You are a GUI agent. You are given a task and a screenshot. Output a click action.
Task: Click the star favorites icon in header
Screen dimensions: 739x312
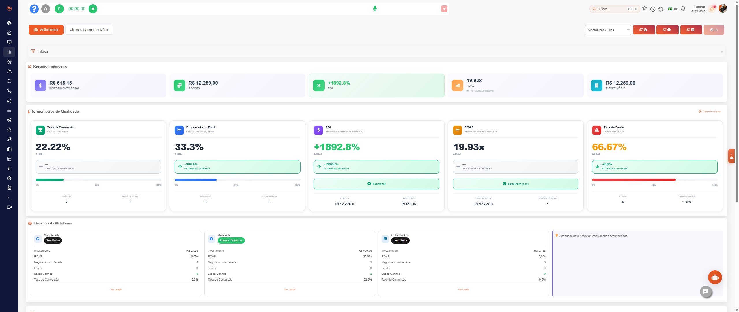click(645, 8)
